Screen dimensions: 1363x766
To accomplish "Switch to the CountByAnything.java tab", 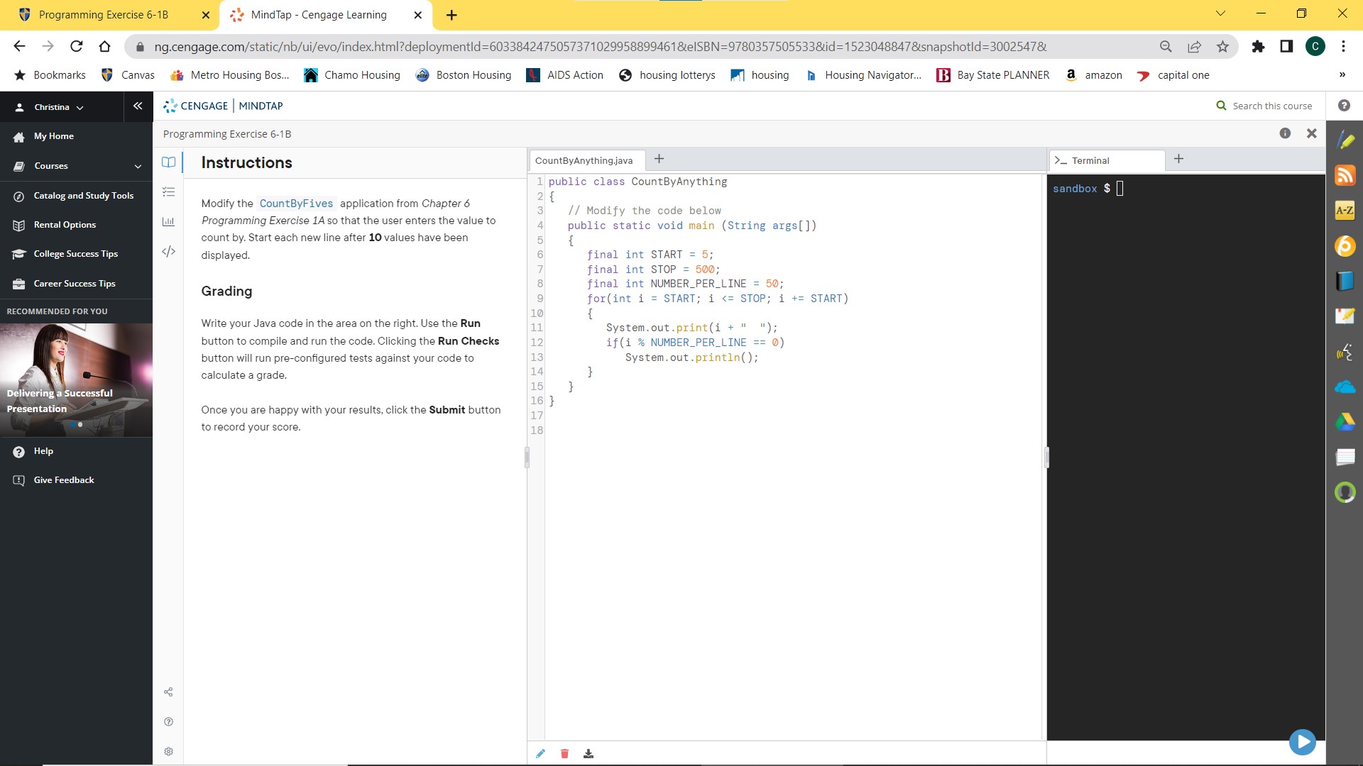I will (x=585, y=160).
